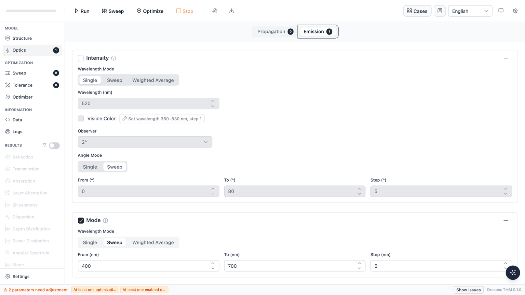Open Optimizer in the sidebar
Viewport: 525px width, 295px height.
(x=32, y=97)
